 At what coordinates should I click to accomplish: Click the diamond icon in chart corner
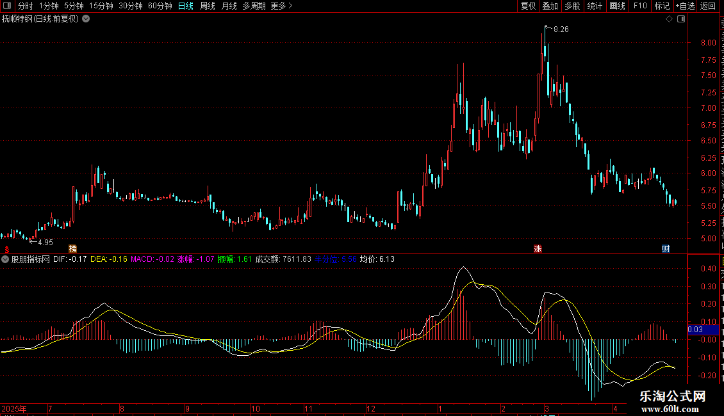tap(669, 19)
